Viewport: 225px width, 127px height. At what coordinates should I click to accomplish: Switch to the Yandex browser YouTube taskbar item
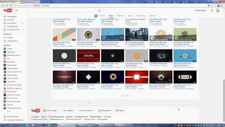click(x=66, y=125)
